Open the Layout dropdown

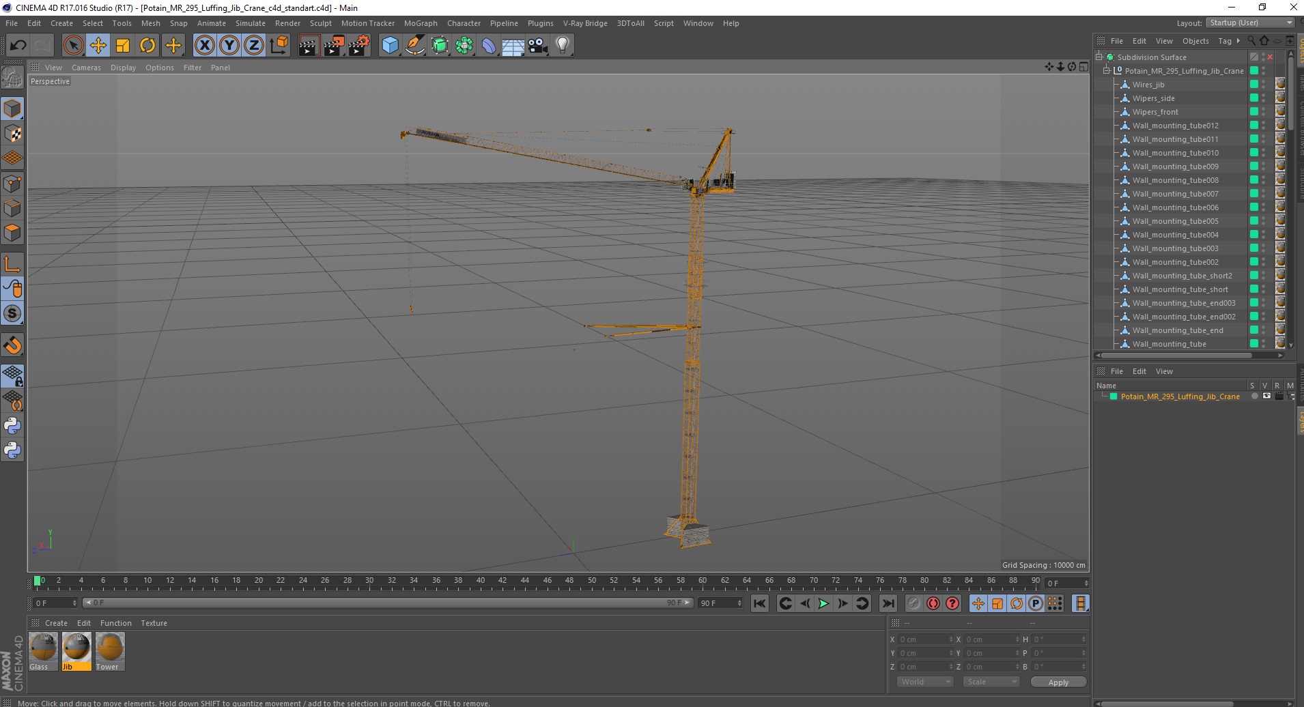[x=1250, y=23]
